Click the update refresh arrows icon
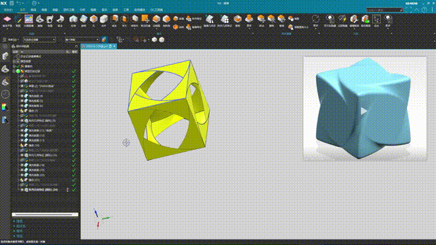Screen dimensions: 436x245 315,19
